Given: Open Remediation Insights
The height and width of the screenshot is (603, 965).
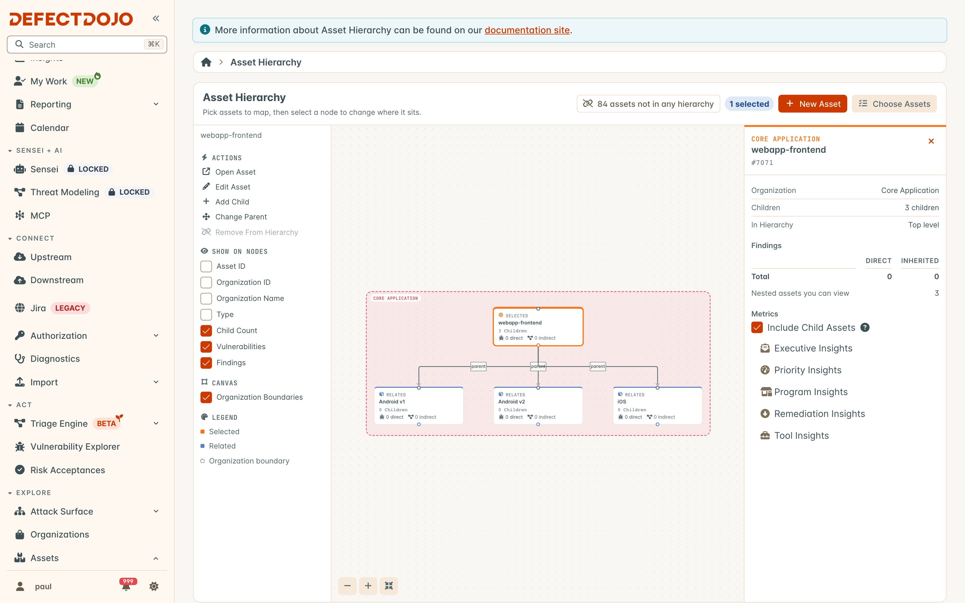Looking at the screenshot, I should (813, 413).
